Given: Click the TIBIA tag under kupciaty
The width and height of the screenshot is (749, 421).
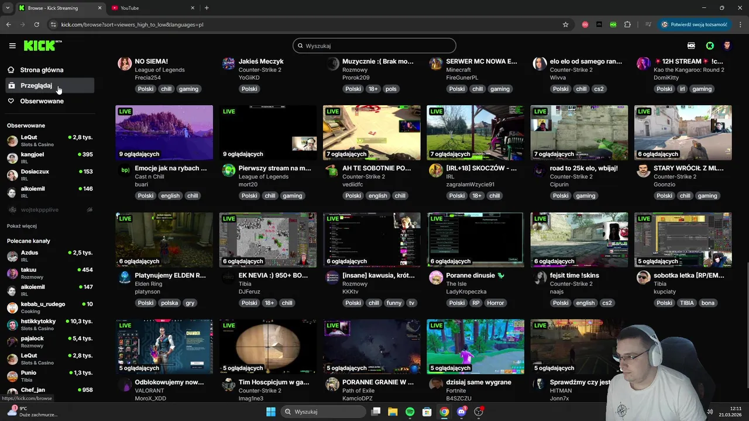Looking at the screenshot, I should tap(687, 303).
